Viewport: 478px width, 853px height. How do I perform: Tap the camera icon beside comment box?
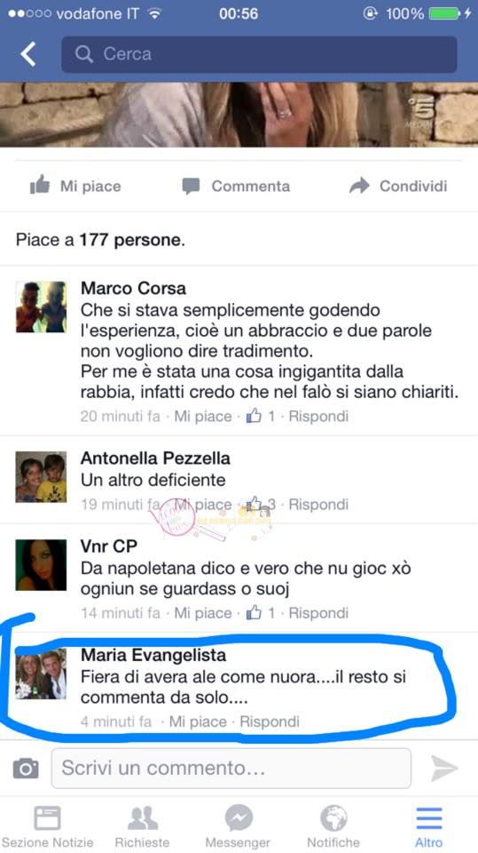(x=26, y=768)
